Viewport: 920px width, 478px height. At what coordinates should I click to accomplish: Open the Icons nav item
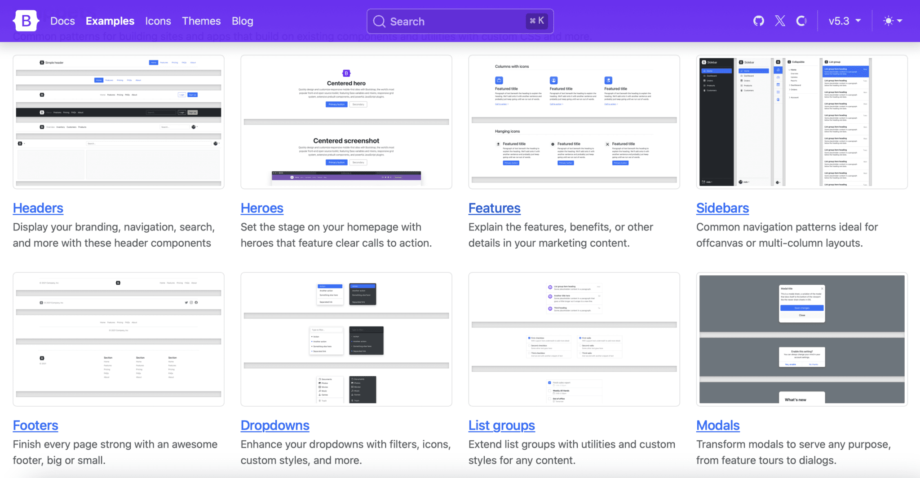click(158, 21)
